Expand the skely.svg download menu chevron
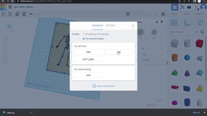 pos(30,113)
